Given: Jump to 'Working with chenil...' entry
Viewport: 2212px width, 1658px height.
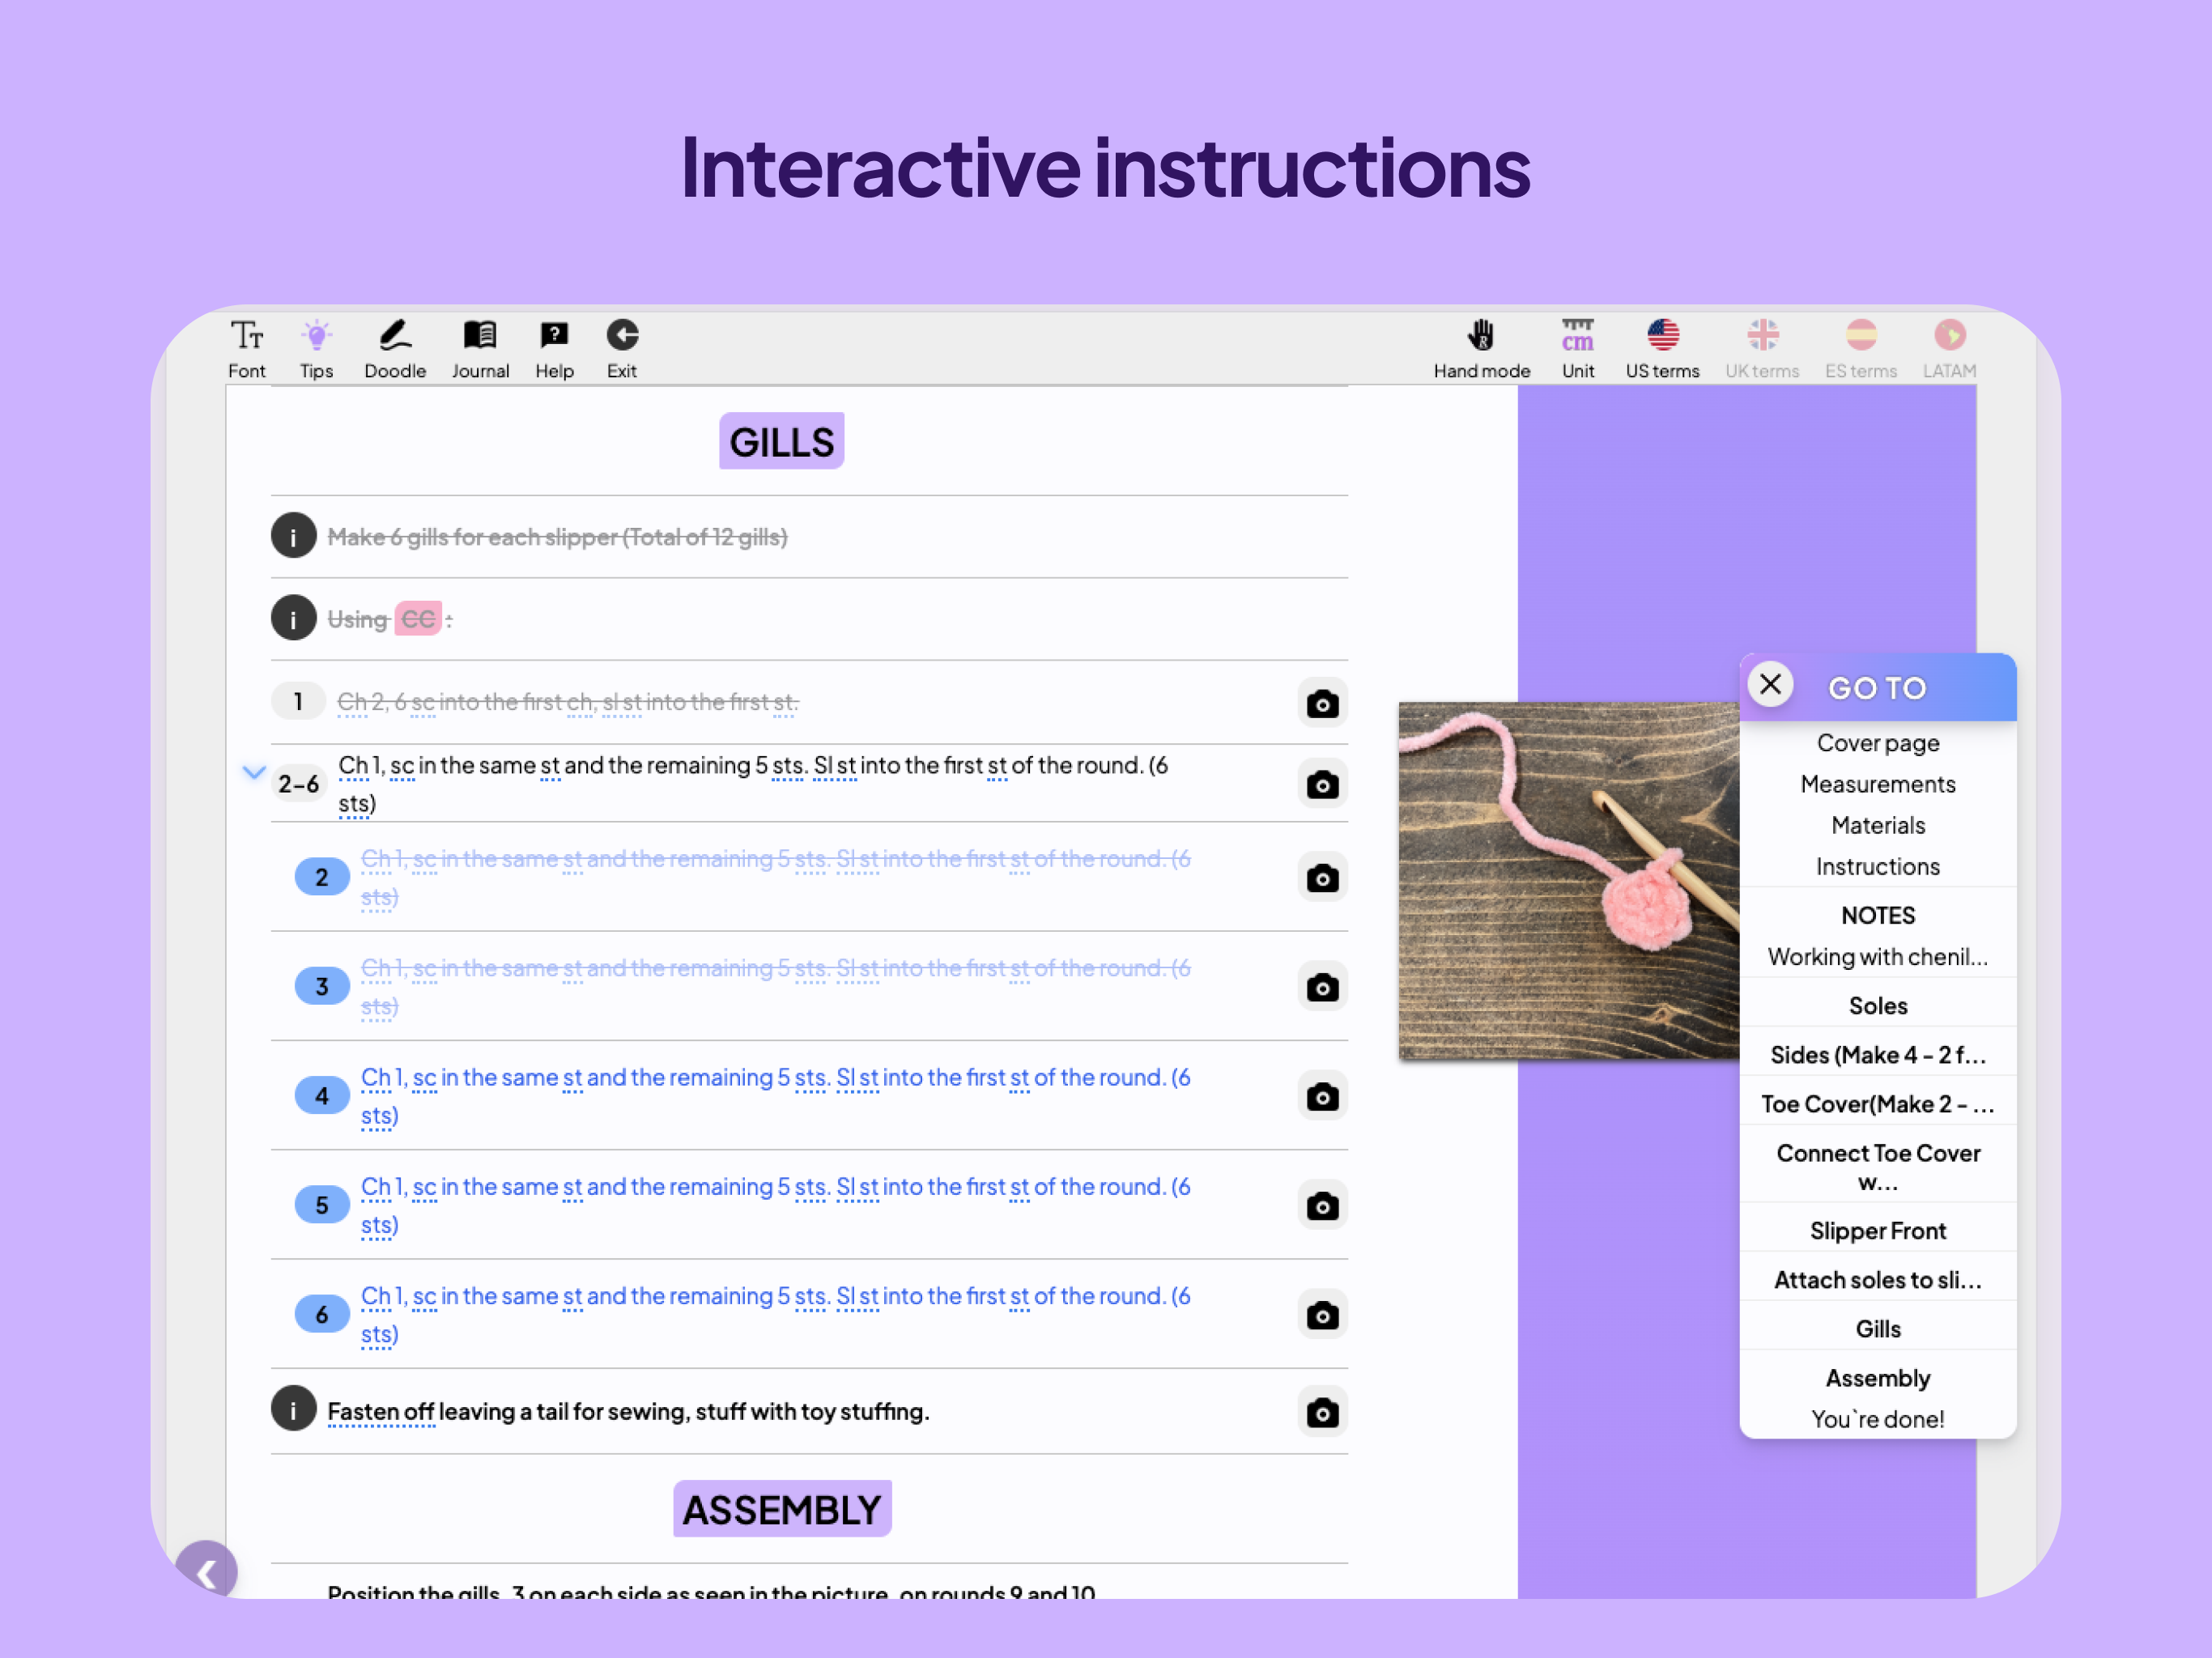Looking at the screenshot, I should [1877, 956].
